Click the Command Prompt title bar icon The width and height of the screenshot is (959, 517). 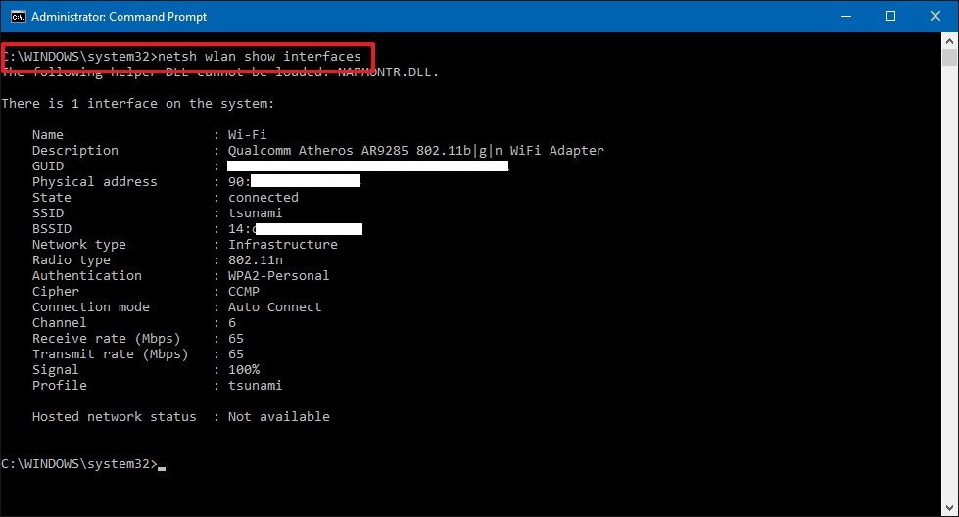18,17
